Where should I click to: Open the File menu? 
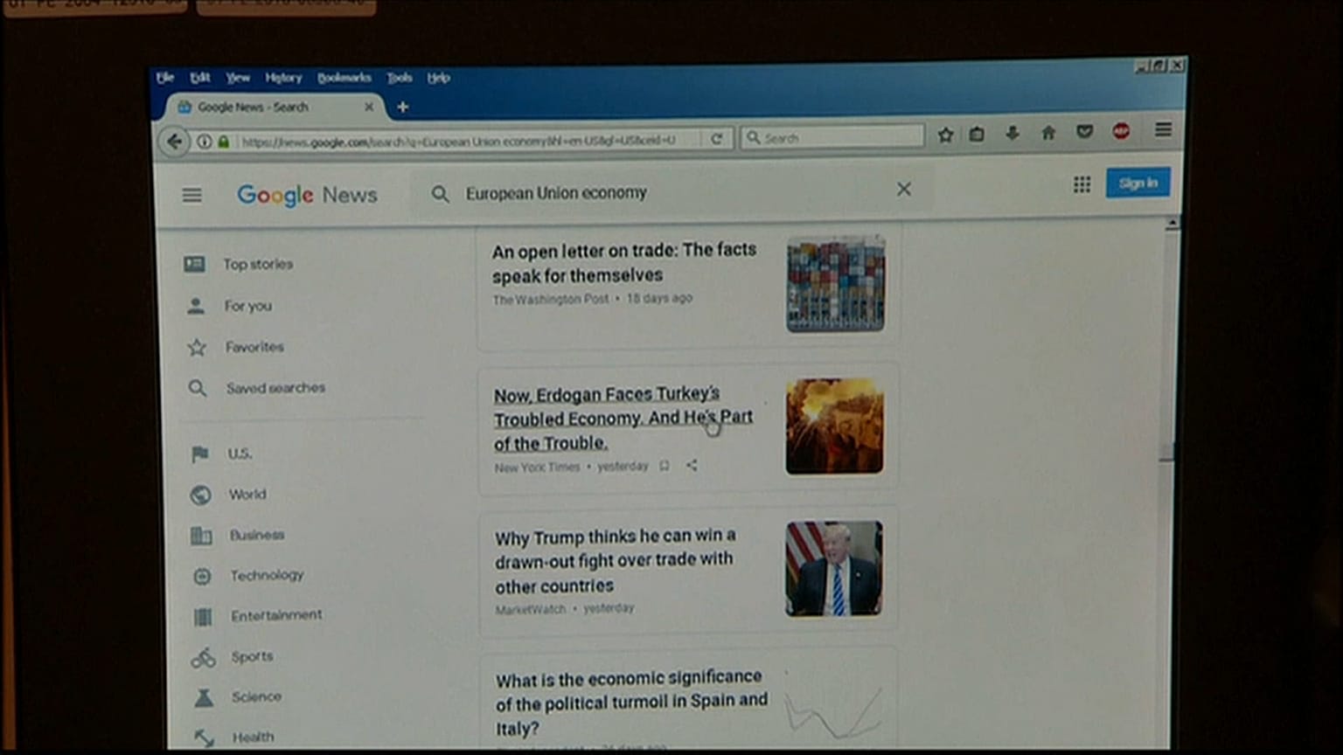pos(165,78)
